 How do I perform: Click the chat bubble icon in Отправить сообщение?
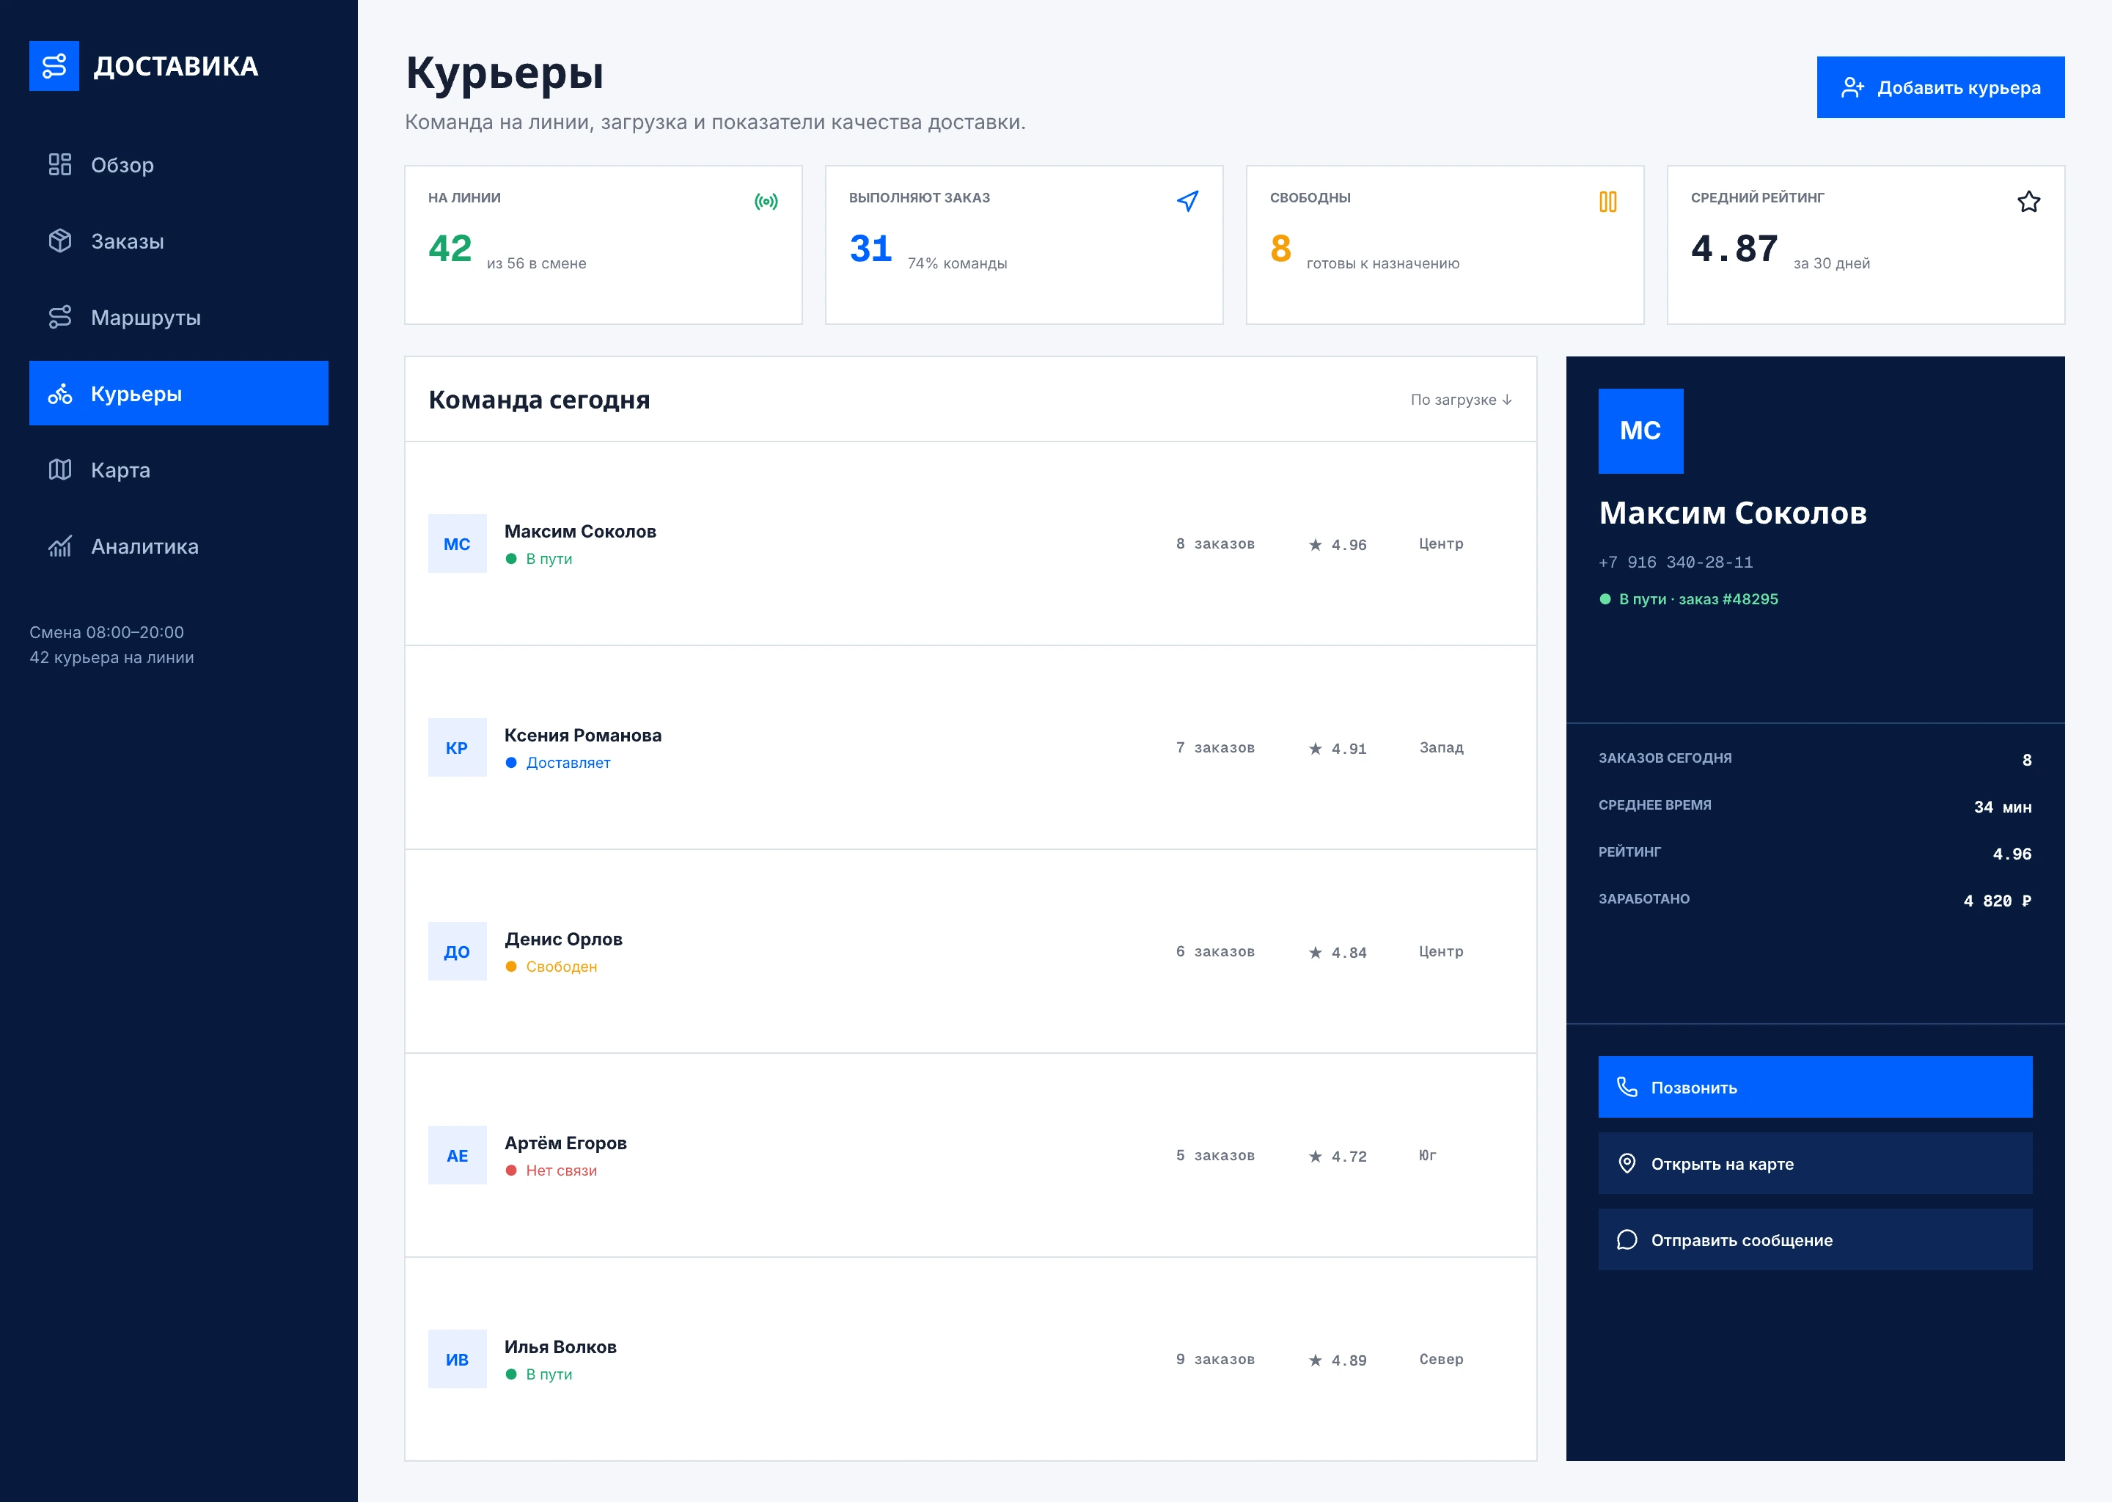coord(1627,1239)
